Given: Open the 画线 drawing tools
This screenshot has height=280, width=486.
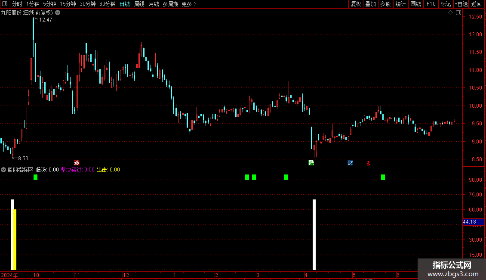Looking at the screenshot, I should tap(415, 4).
